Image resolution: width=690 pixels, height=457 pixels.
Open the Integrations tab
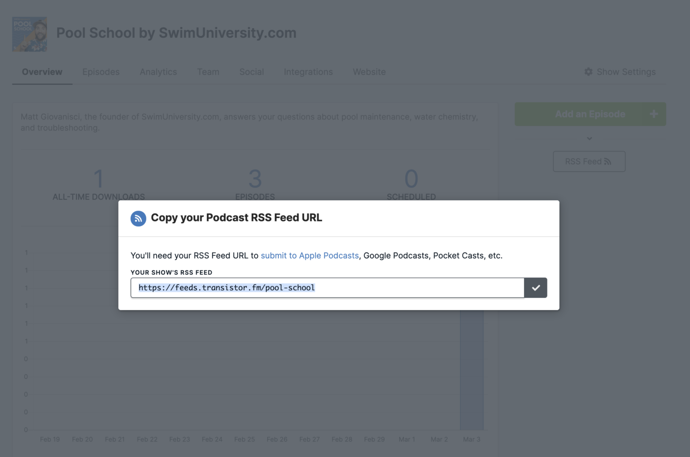(308, 72)
